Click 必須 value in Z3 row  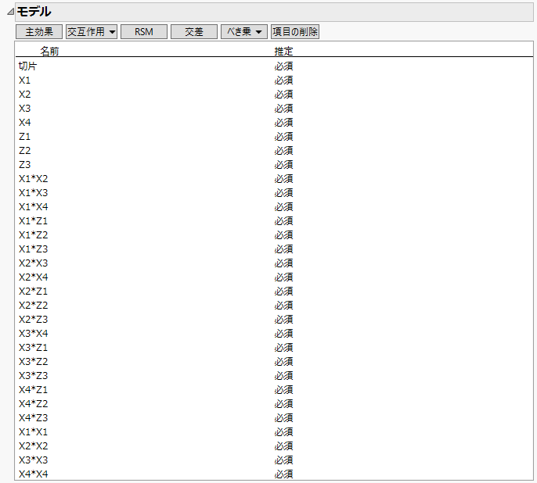coord(283,164)
